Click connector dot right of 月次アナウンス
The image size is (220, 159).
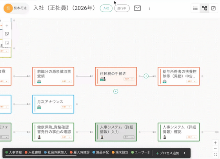coord(77,104)
